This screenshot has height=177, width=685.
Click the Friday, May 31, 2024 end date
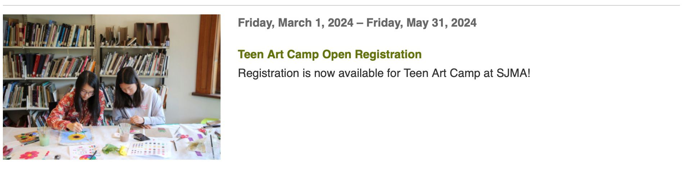[x=421, y=23]
